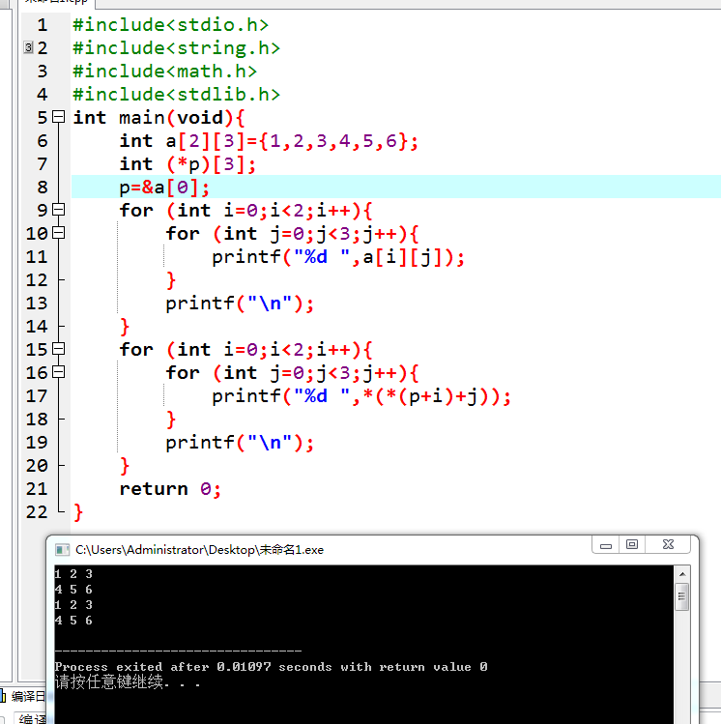Click the for (int j=0 statement on line 10
The width and height of the screenshot is (721, 724).
point(292,234)
